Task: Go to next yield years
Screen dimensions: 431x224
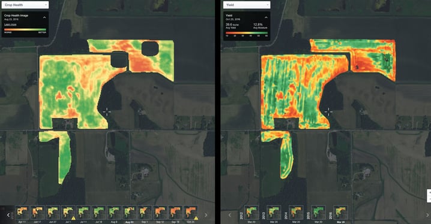Action: pyautogui.click(x=427, y=215)
